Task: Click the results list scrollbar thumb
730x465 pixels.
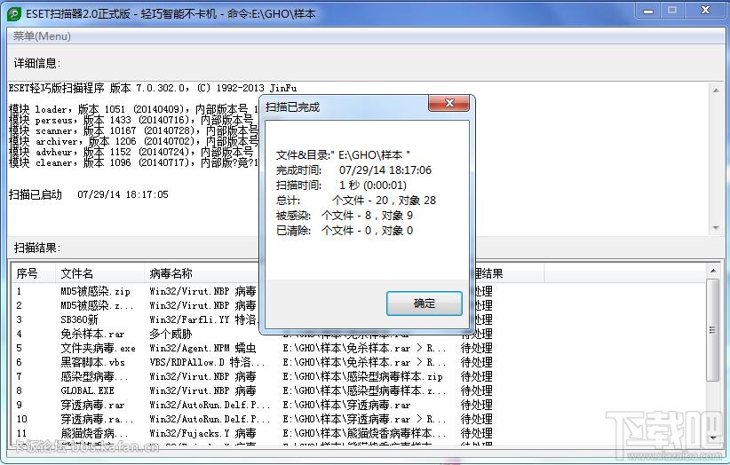Action: pyautogui.click(x=712, y=330)
